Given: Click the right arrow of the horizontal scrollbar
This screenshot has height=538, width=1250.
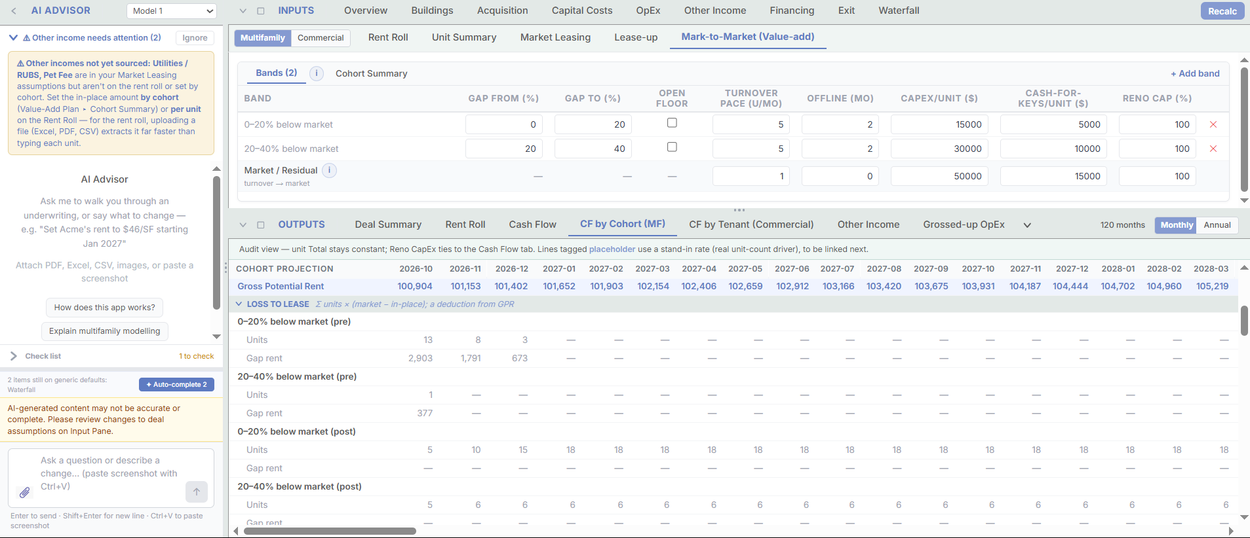Looking at the screenshot, I should pyautogui.click(x=1231, y=531).
